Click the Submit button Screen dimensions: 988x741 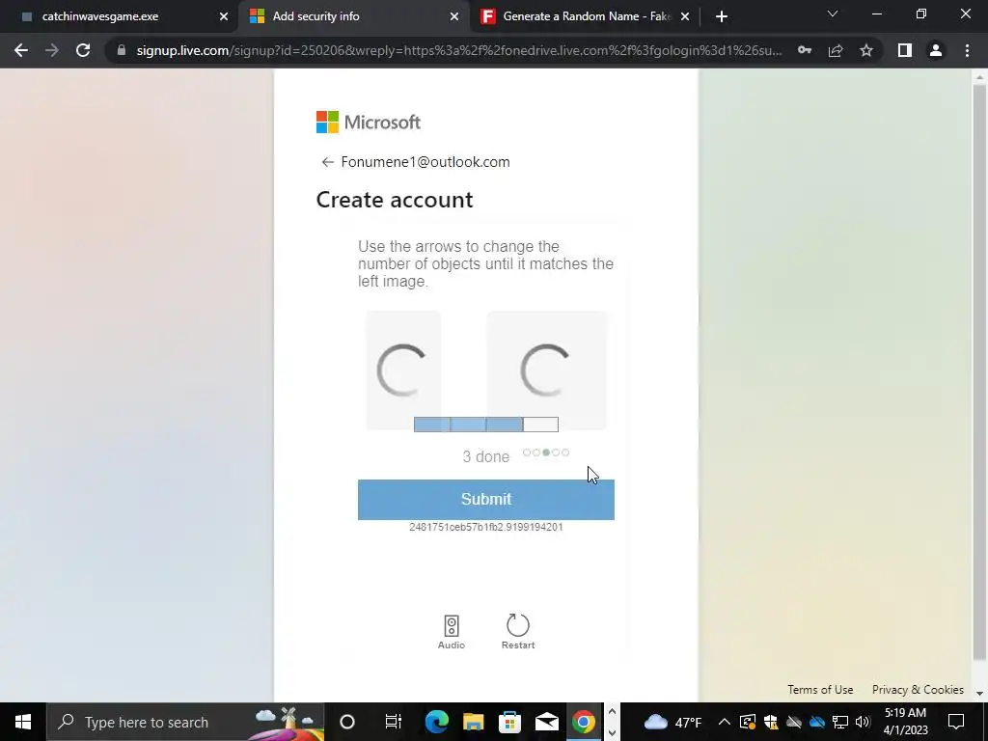486,499
